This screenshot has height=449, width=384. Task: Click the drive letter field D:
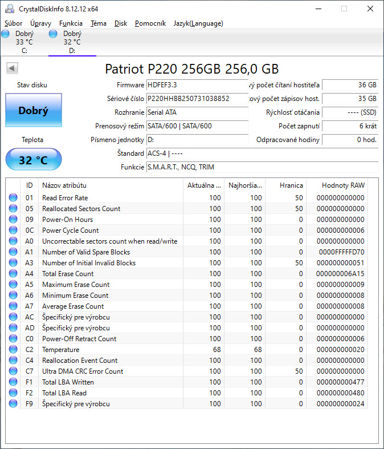(197, 140)
